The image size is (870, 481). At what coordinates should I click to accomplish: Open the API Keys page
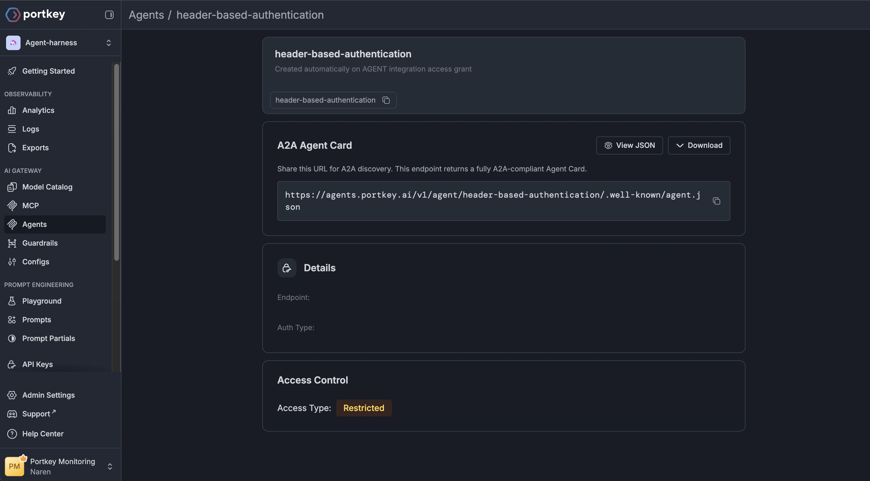[x=37, y=364]
